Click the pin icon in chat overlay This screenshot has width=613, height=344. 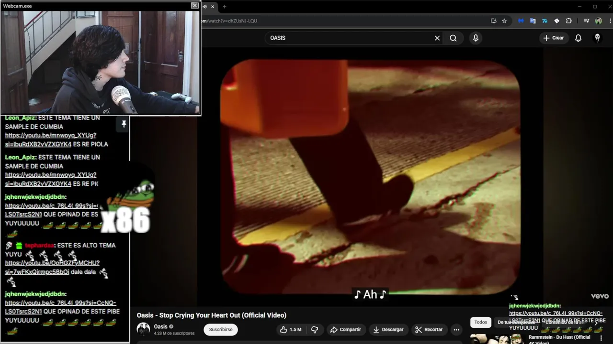pyautogui.click(x=124, y=124)
